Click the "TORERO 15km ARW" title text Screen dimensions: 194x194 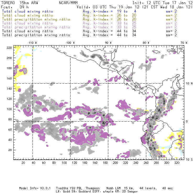[x=20, y=3]
